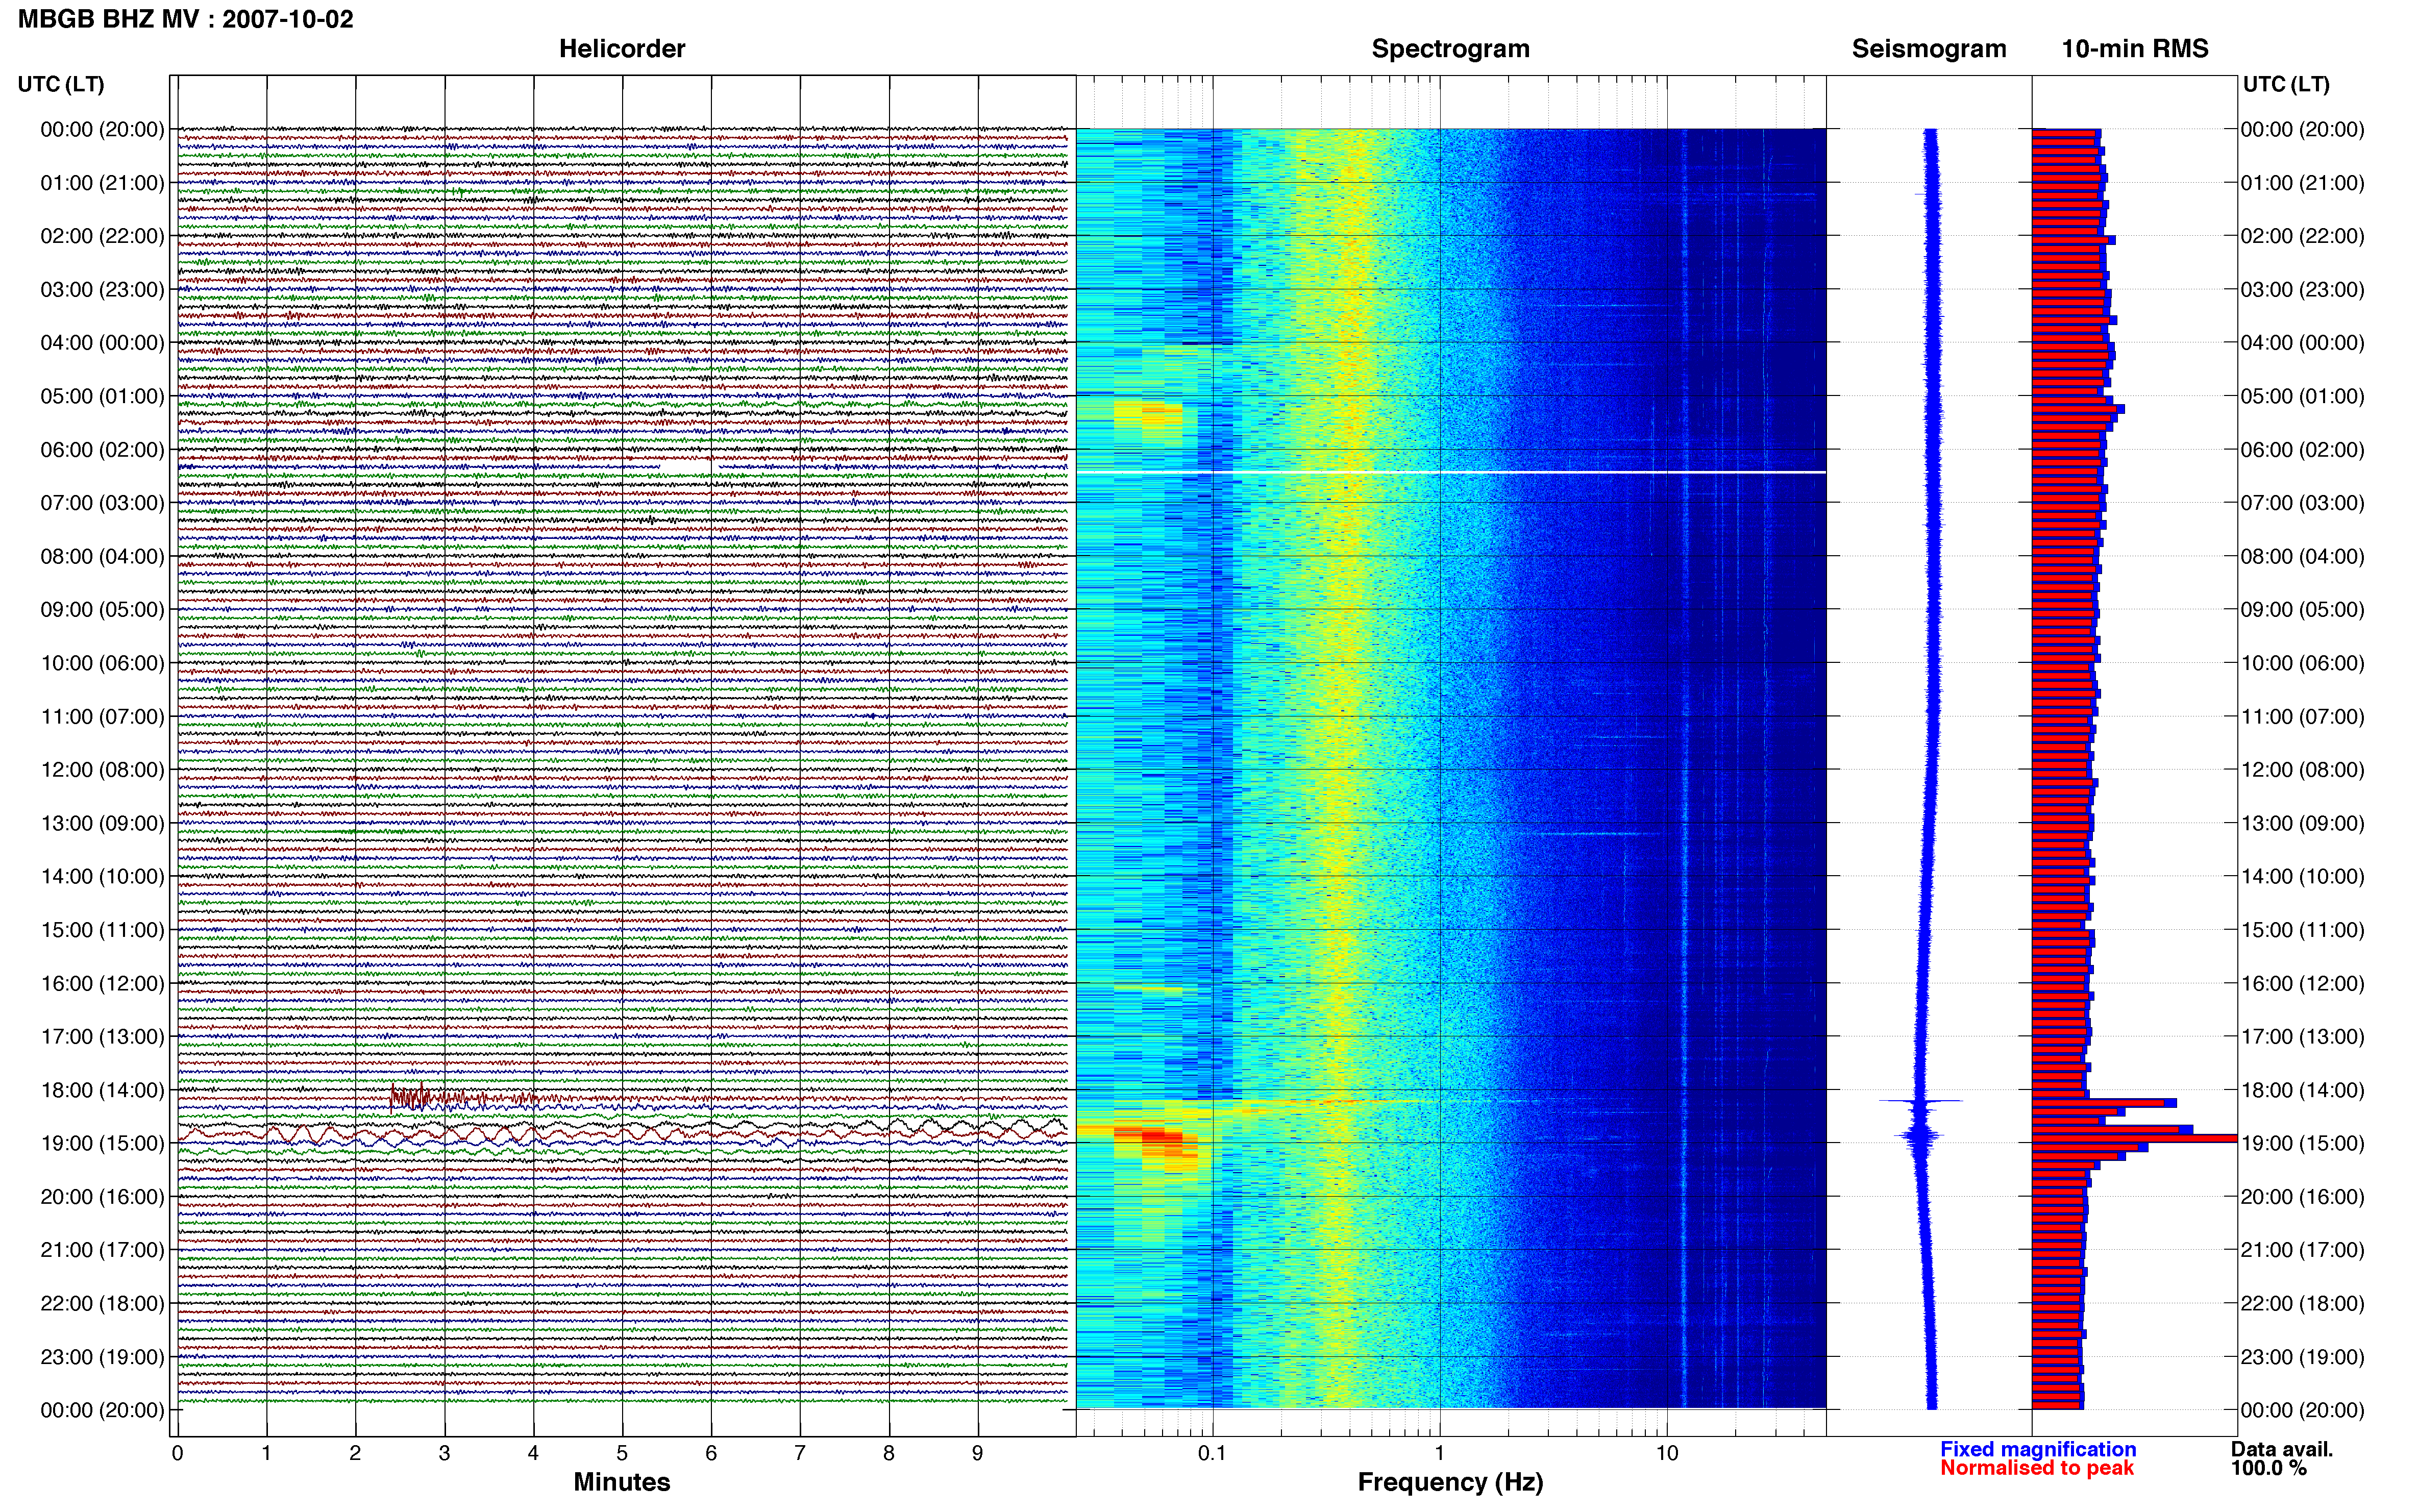Click the RMS-side time label 15:00 (11:00)
This screenshot has width=2419, height=1512.
coord(2302,930)
